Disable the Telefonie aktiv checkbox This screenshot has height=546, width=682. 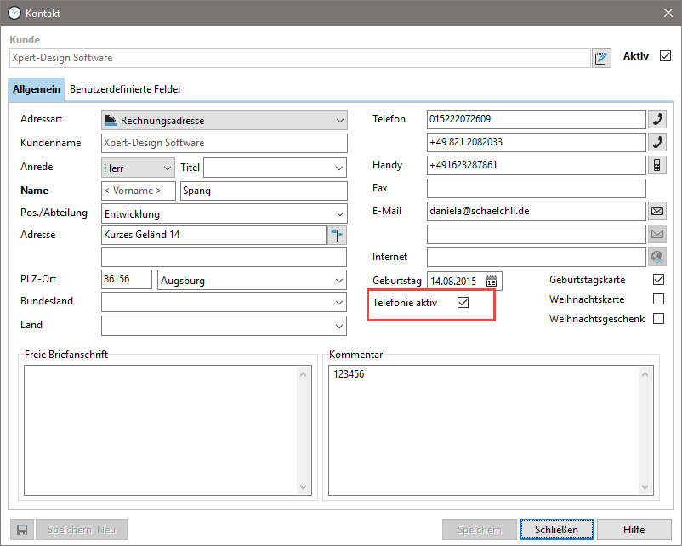point(463,302)
